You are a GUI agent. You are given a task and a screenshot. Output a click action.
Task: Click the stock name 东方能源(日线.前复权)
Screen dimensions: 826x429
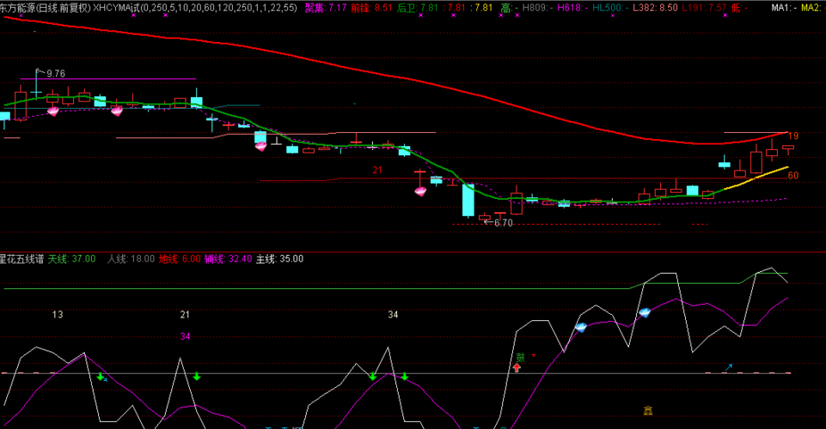pyautogui.click(x=46, y=8)
